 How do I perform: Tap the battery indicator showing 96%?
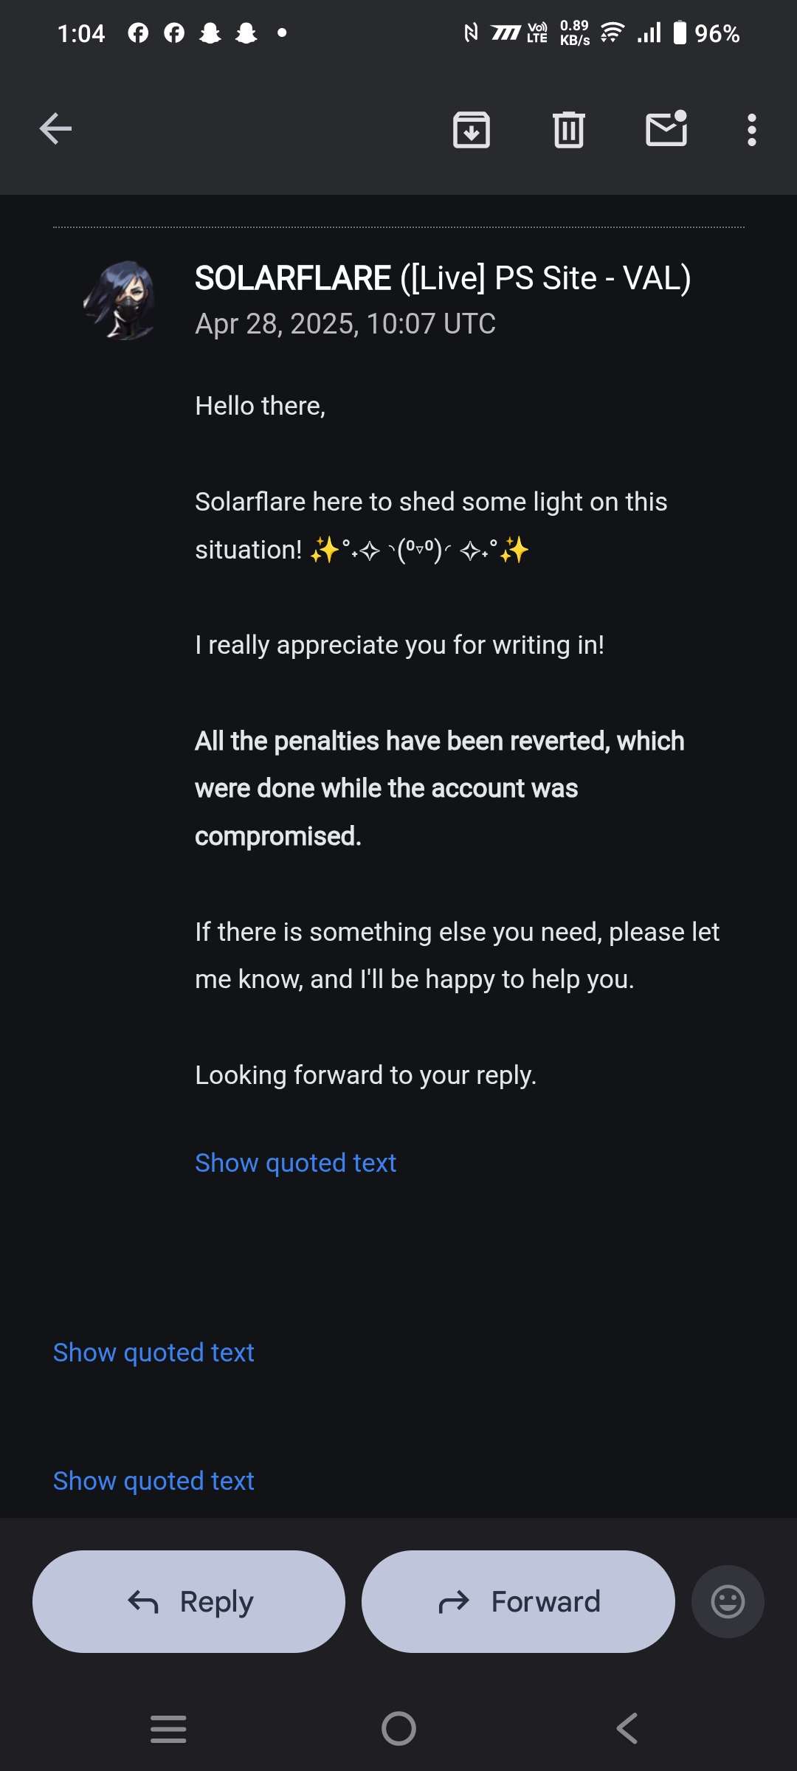pyautogui.click(x=706, y=33)
